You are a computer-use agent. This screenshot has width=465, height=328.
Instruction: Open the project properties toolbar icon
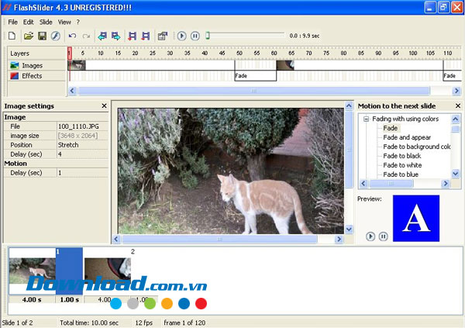(163, 36)
